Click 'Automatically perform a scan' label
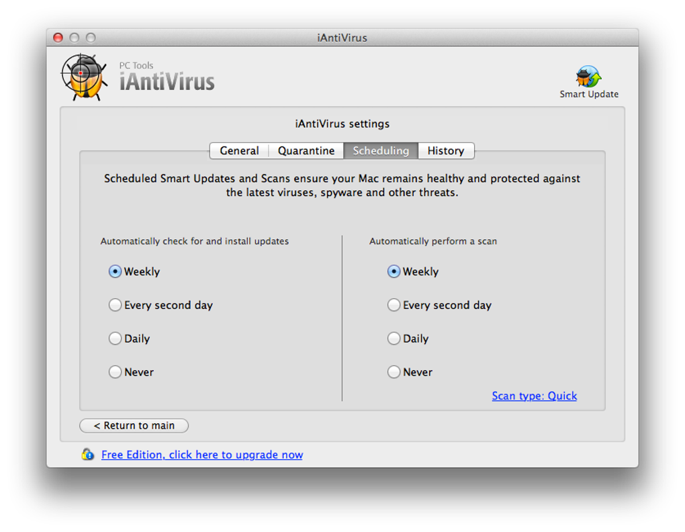The height and width of the screenshot is (532, 685). click(433, 241)
